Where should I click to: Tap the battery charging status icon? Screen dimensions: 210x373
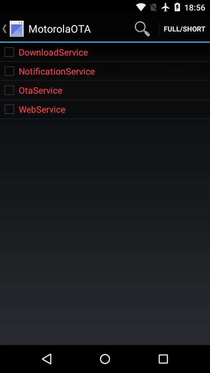(x=177, y=8)
